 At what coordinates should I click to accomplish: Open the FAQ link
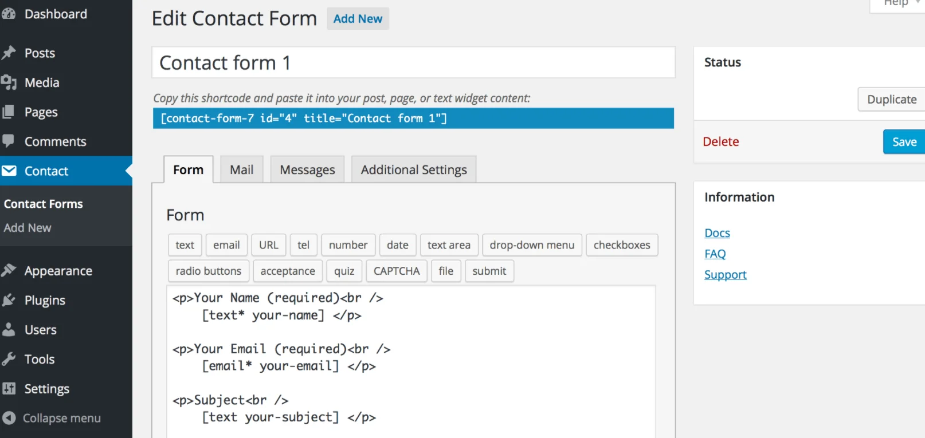pos(715,254)
